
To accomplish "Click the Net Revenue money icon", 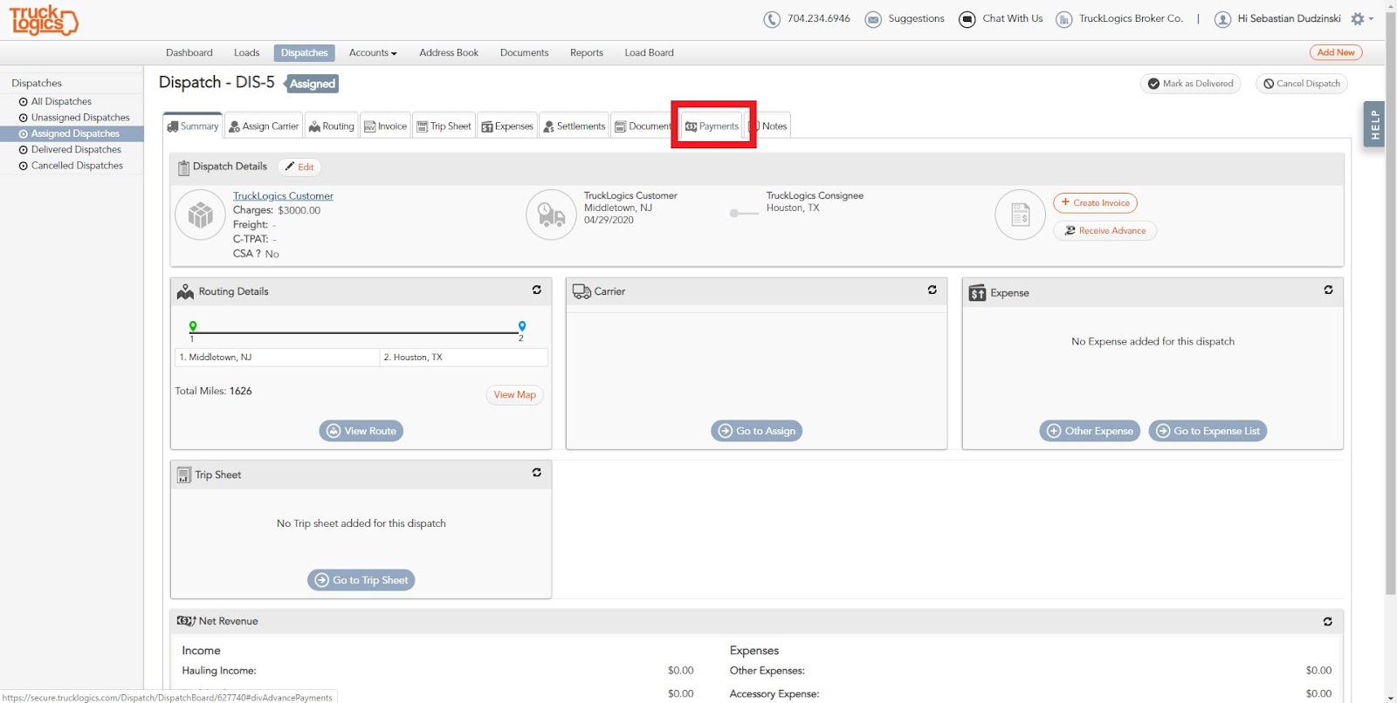I will pyautogui.click(x=186, y=621).
